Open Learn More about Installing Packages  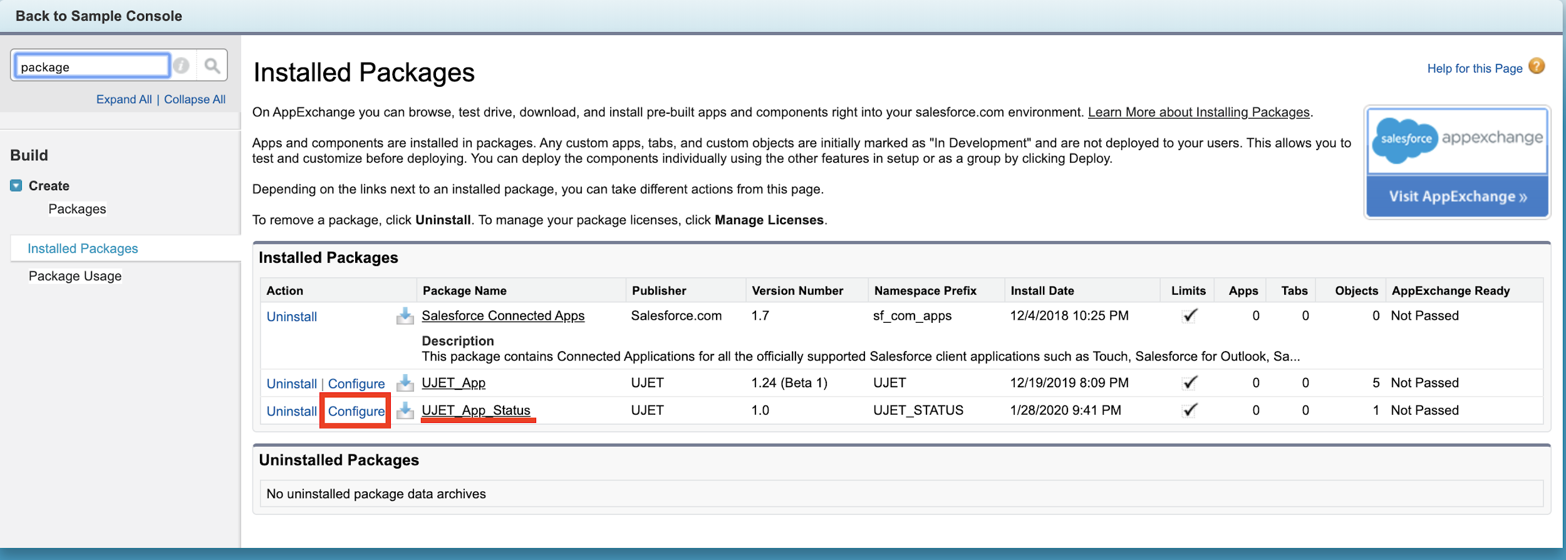[x=1198, y=113]
